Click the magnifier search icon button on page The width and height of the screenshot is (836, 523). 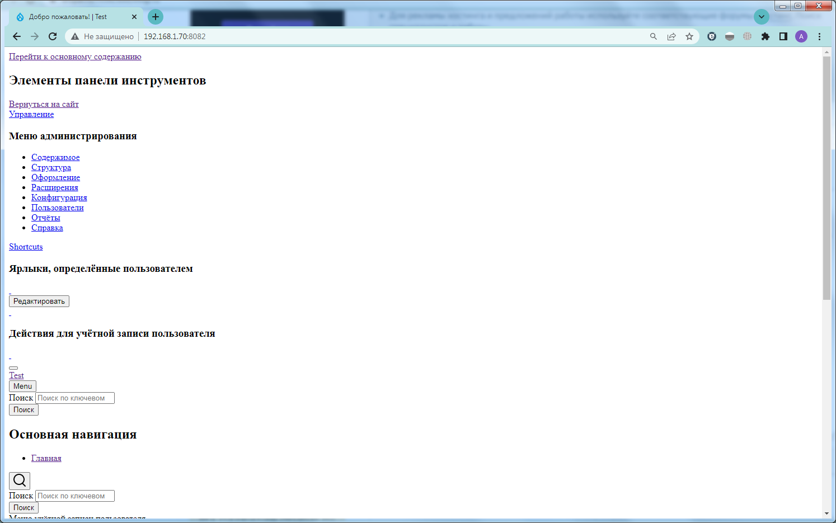click(20, 480)
